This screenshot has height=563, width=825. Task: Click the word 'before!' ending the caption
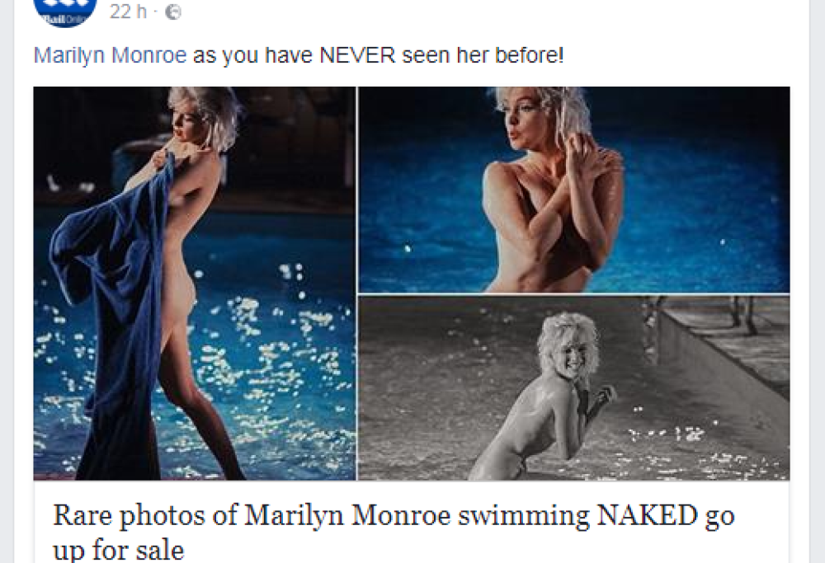(x=529, y=55)
